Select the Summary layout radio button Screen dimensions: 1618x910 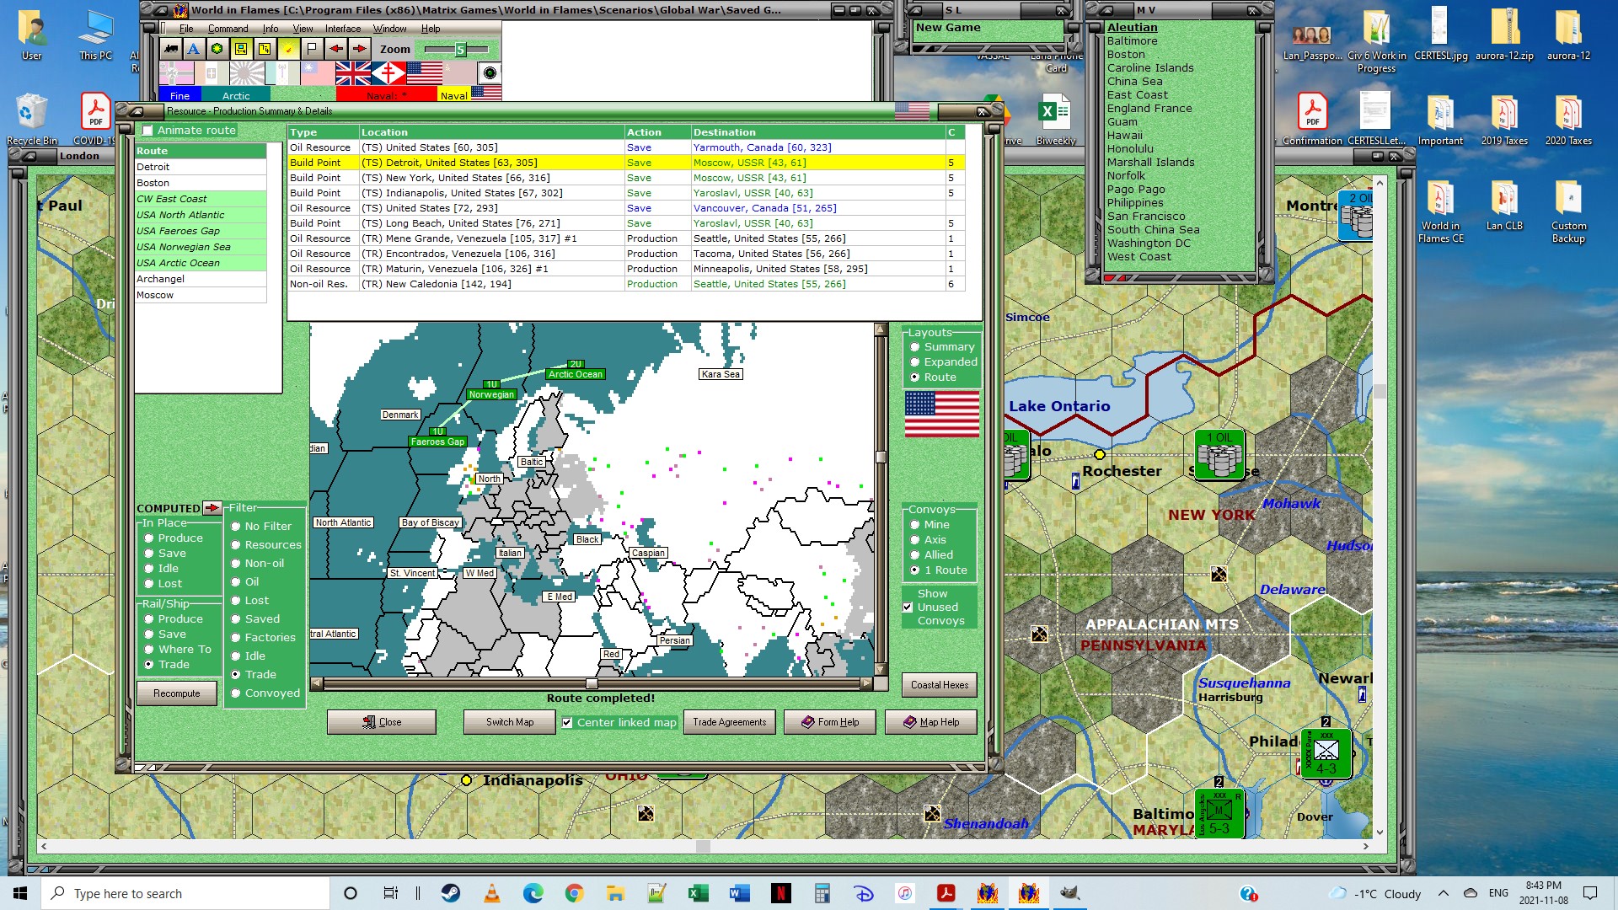pyautogui.click(x=915, y=347)
